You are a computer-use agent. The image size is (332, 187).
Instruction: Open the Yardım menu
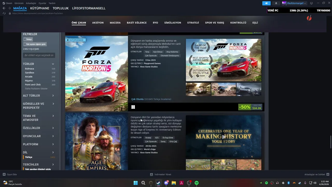coord(52,3)
